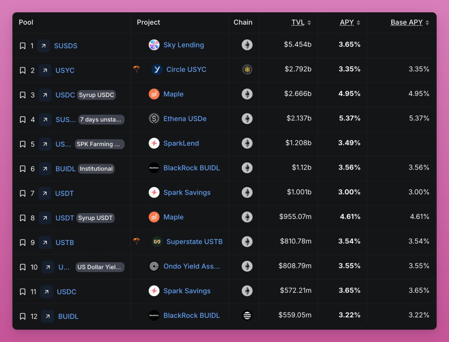Toggle bookmark on USYC pool

pyautogui.click(x=22, y=70)
